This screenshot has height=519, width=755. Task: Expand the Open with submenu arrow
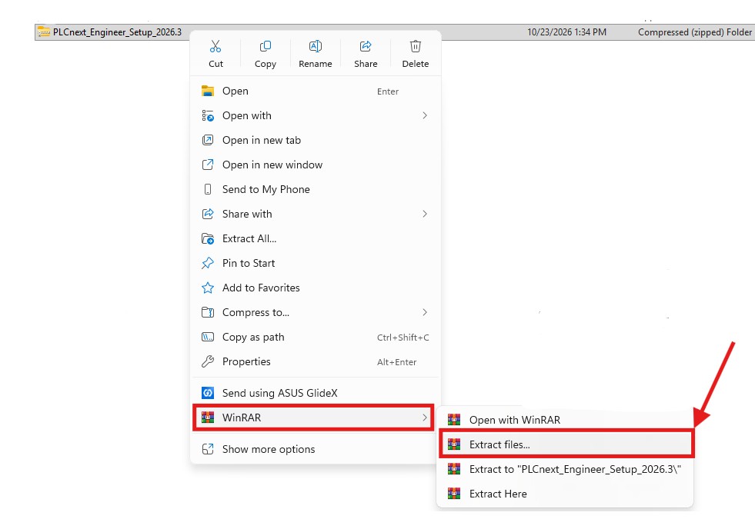tap(425, 115)
